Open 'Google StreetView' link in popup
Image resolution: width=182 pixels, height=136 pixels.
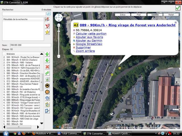tap(89, 44)
